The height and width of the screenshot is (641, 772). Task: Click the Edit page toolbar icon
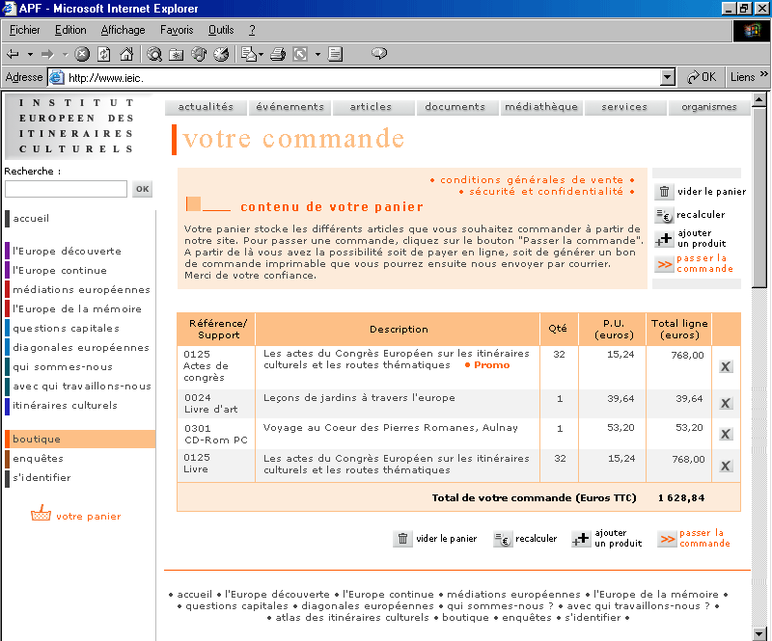[249, 54]
